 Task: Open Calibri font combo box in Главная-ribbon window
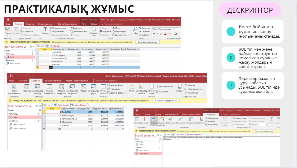click(x=163, y=29)
